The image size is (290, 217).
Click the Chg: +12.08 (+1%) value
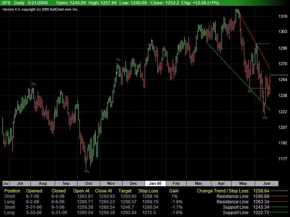(200, 3)
